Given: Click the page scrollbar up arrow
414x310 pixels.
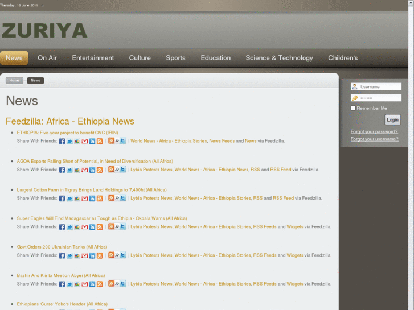Looking at the screenshot, I should click(411, 2).
